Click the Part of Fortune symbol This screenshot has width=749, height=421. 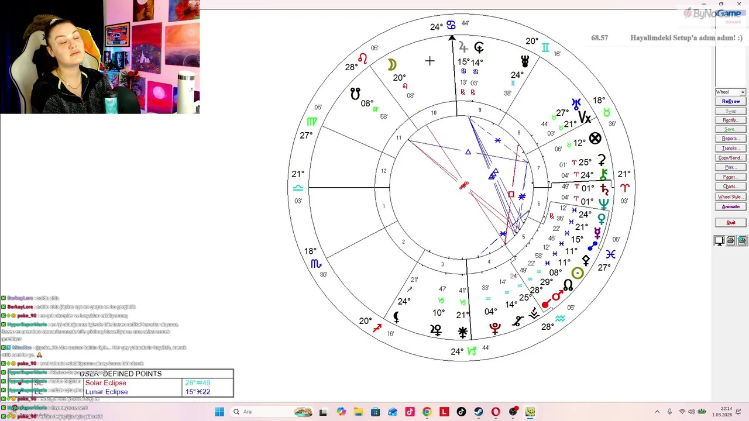click(595, 139)
